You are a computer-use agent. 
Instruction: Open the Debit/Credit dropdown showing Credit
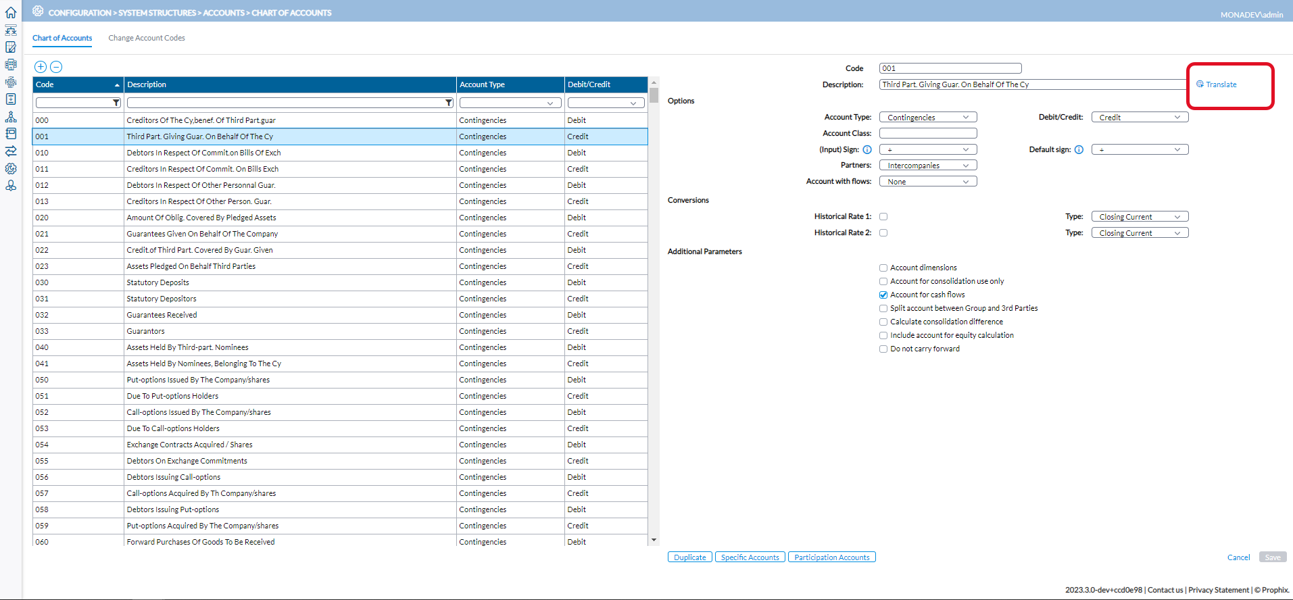(1140, 118)
